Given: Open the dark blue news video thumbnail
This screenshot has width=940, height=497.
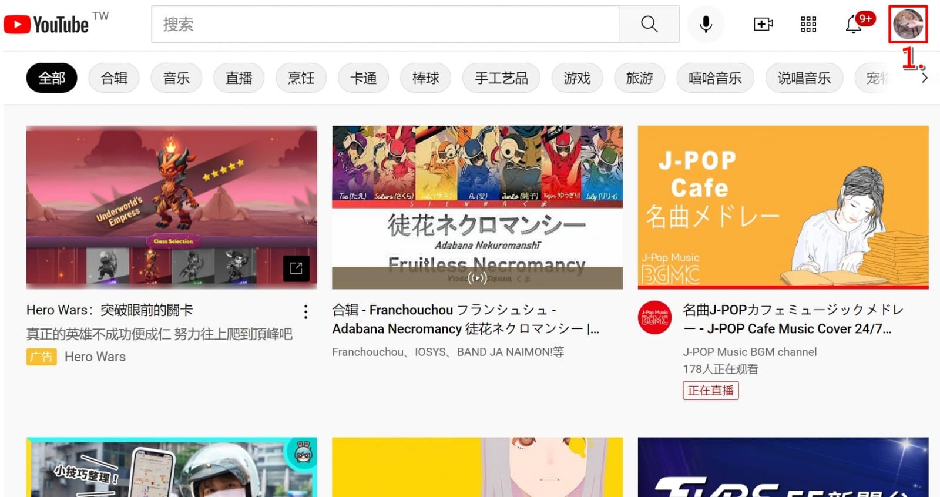Looking at the screenshot, I should pyautogui.click(x=783, y=467).
